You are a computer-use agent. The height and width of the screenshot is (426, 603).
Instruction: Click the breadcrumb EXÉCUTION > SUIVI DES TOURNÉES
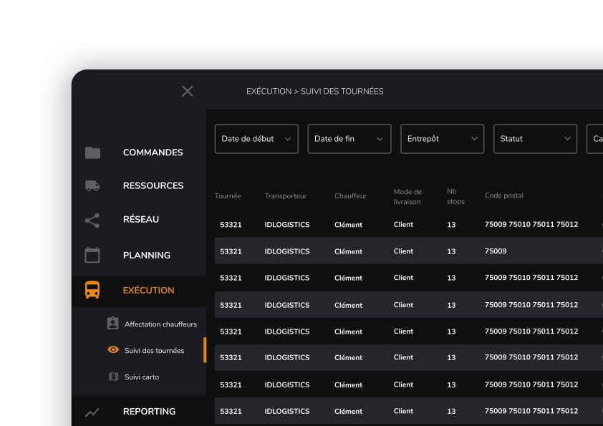pos(314,91)
